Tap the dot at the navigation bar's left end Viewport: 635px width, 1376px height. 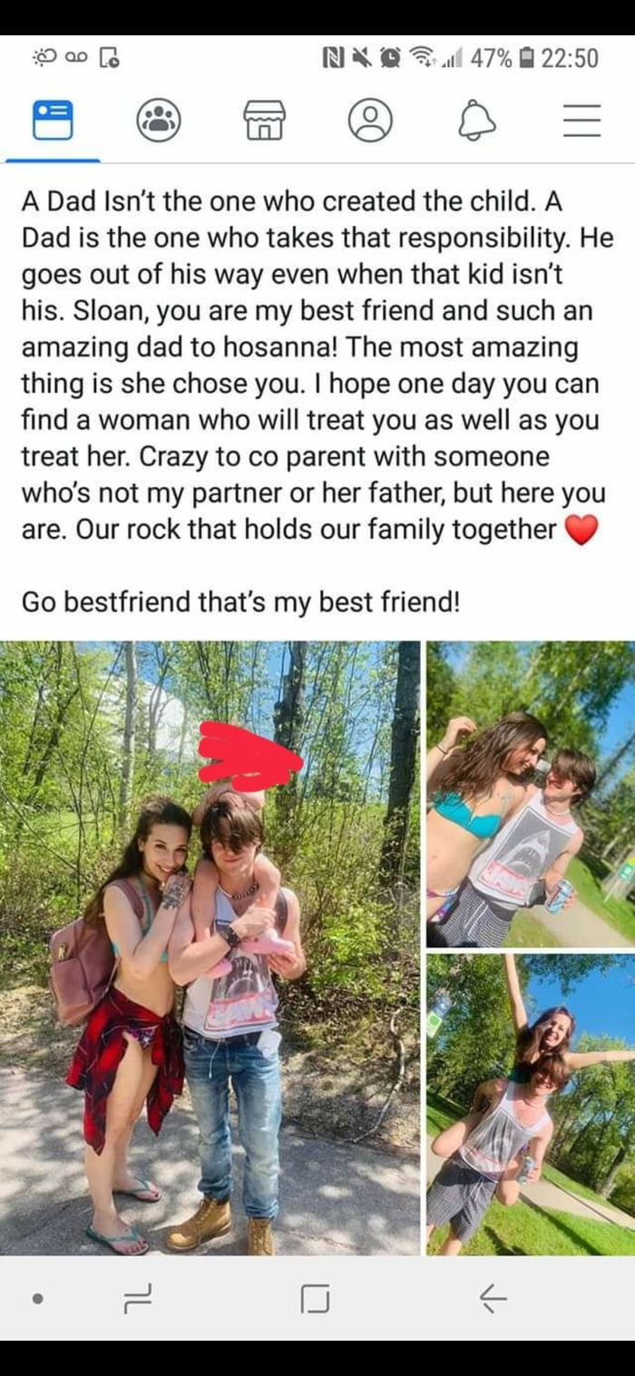[x=37, y=1299]
